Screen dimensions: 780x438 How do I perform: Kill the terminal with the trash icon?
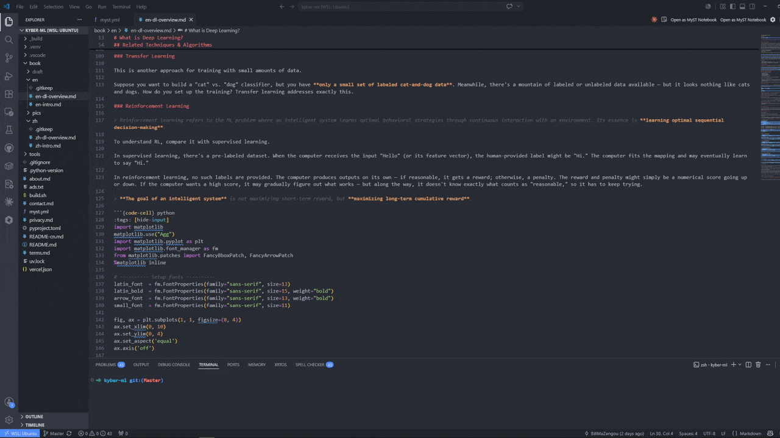tap(758, 364)
